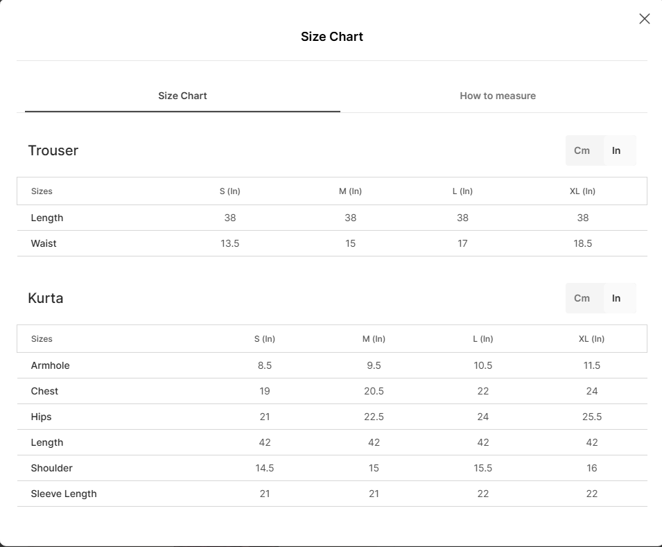Switch Trouser measurements to Cm
This screenshot has height=547, width=662.
click(582, 150)
